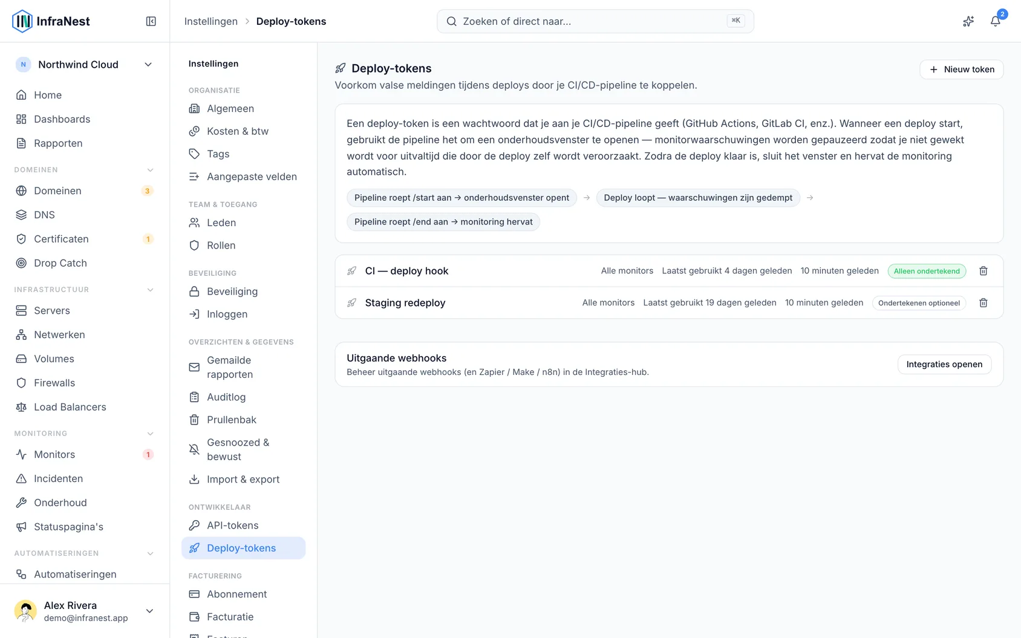Delete the CI — deploy hook token
Image resolution: width=1021 pixels, height=638 pixels.
[x=983, y=271]
